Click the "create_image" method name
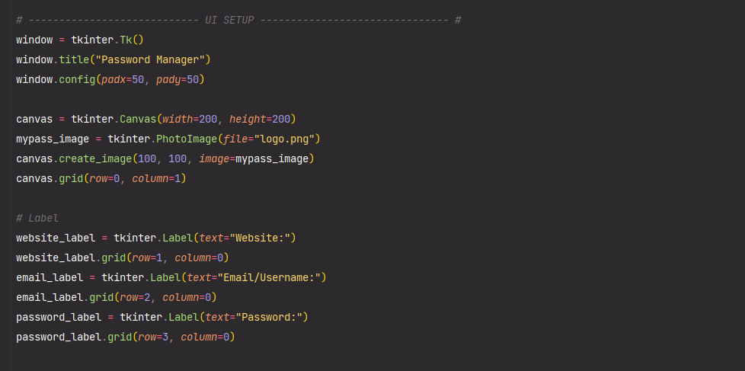Image resolution: width=745 pixels, height=371 pixels. tap(95, 158)
